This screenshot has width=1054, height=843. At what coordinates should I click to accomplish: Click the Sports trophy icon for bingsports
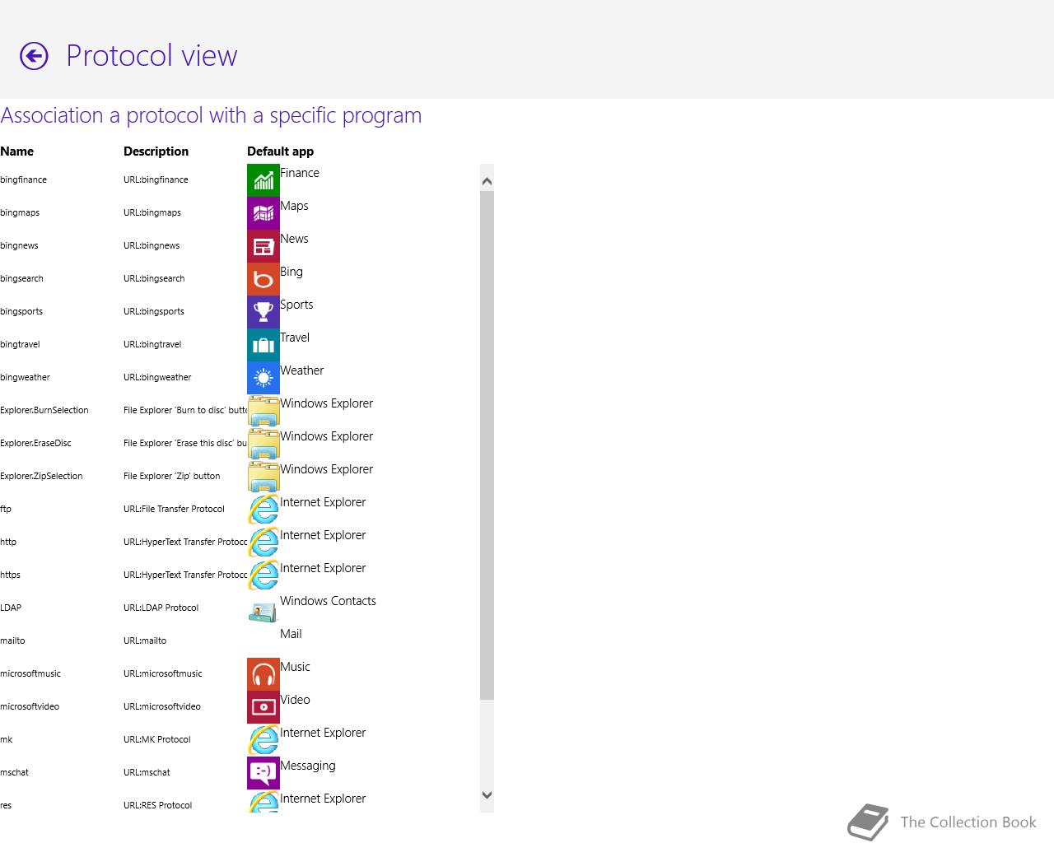(x=263, y=312)
